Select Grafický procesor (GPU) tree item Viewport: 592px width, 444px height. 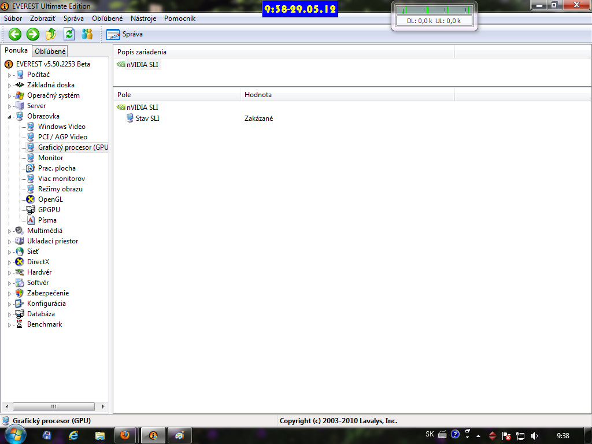(73, 147)
